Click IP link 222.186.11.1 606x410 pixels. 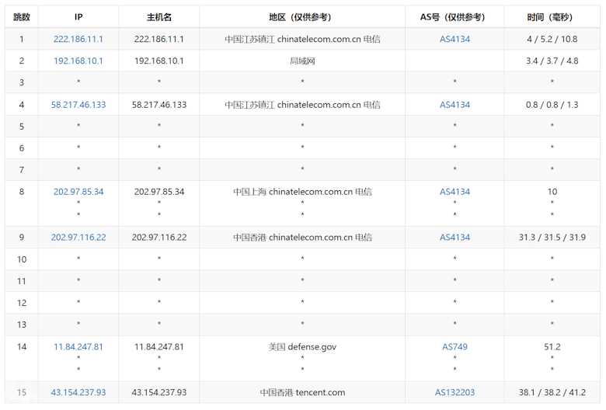[x=78, y=39]
